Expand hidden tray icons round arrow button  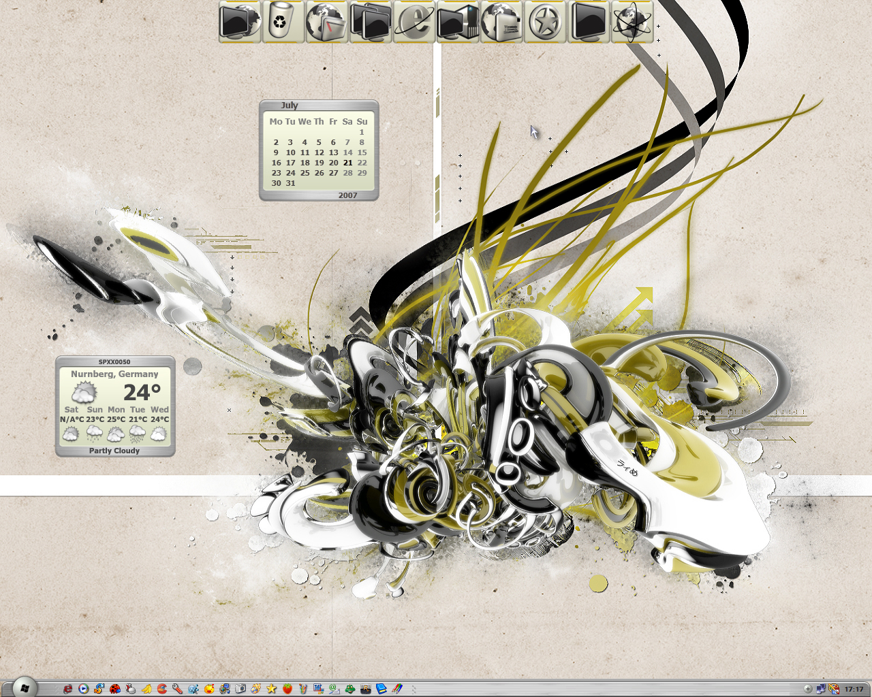808,689
